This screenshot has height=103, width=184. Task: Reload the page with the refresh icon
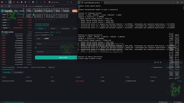pos(9,6)
